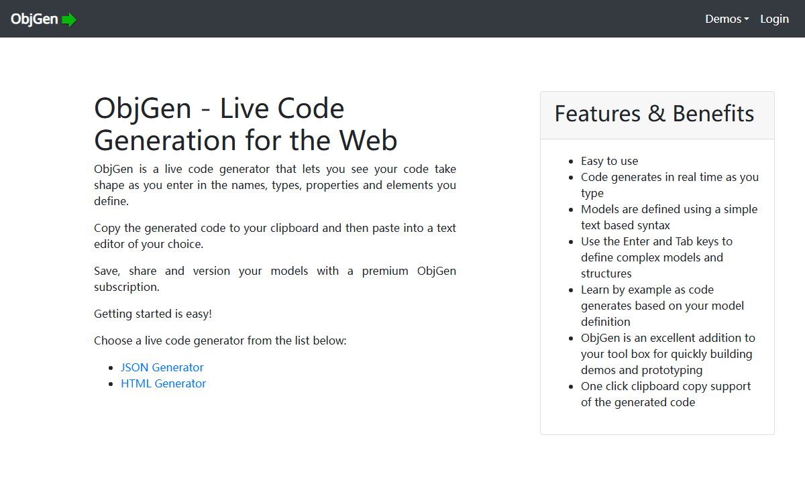The width and height of the screenshot is (805, 496).
Task: Open the HTML Generator link
Action: (x=163, y=383)
